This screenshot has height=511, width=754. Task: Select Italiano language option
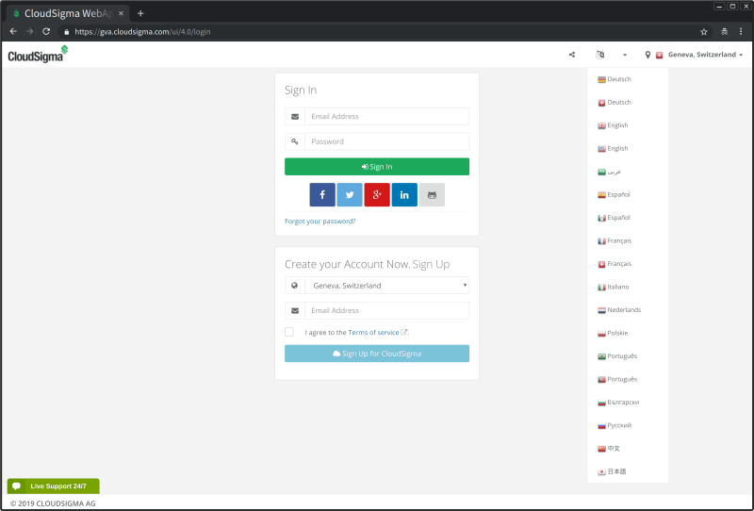click(614, 288)
